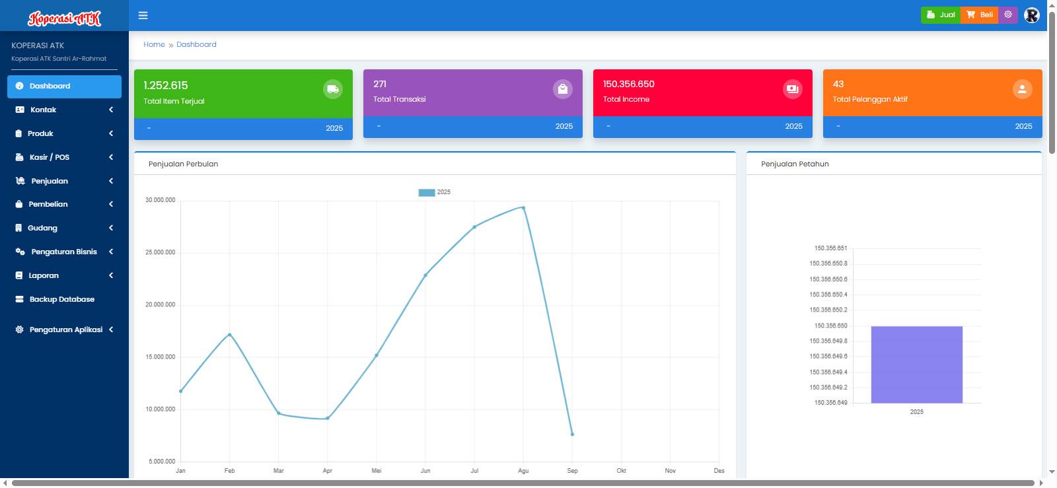The image size is (1057, 488).
Task: Open the user profile avatar
Action: click(x=1031, y=15)
